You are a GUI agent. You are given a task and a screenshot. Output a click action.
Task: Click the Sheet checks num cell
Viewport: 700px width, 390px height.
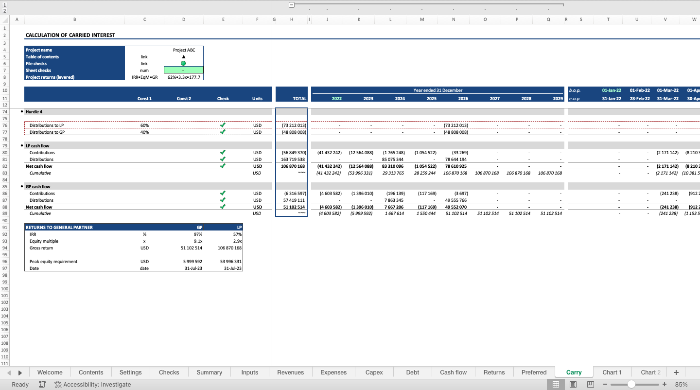(183, 70)
